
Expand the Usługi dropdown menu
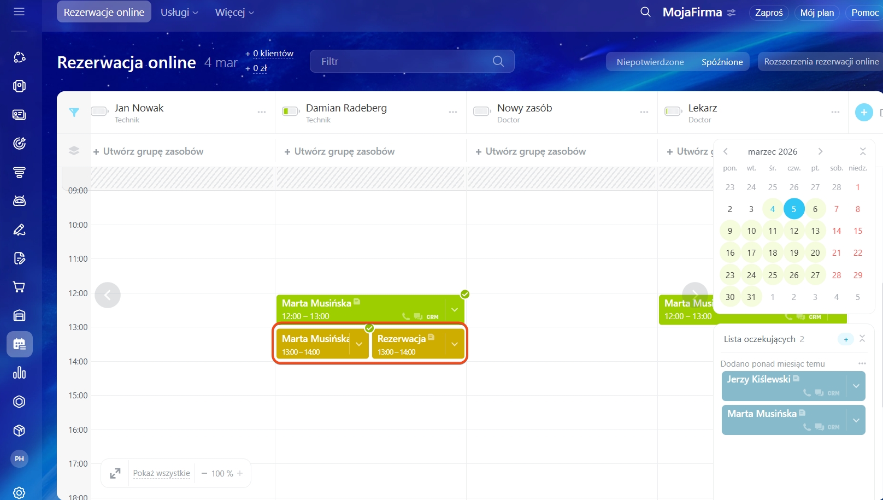click(179, 12)
